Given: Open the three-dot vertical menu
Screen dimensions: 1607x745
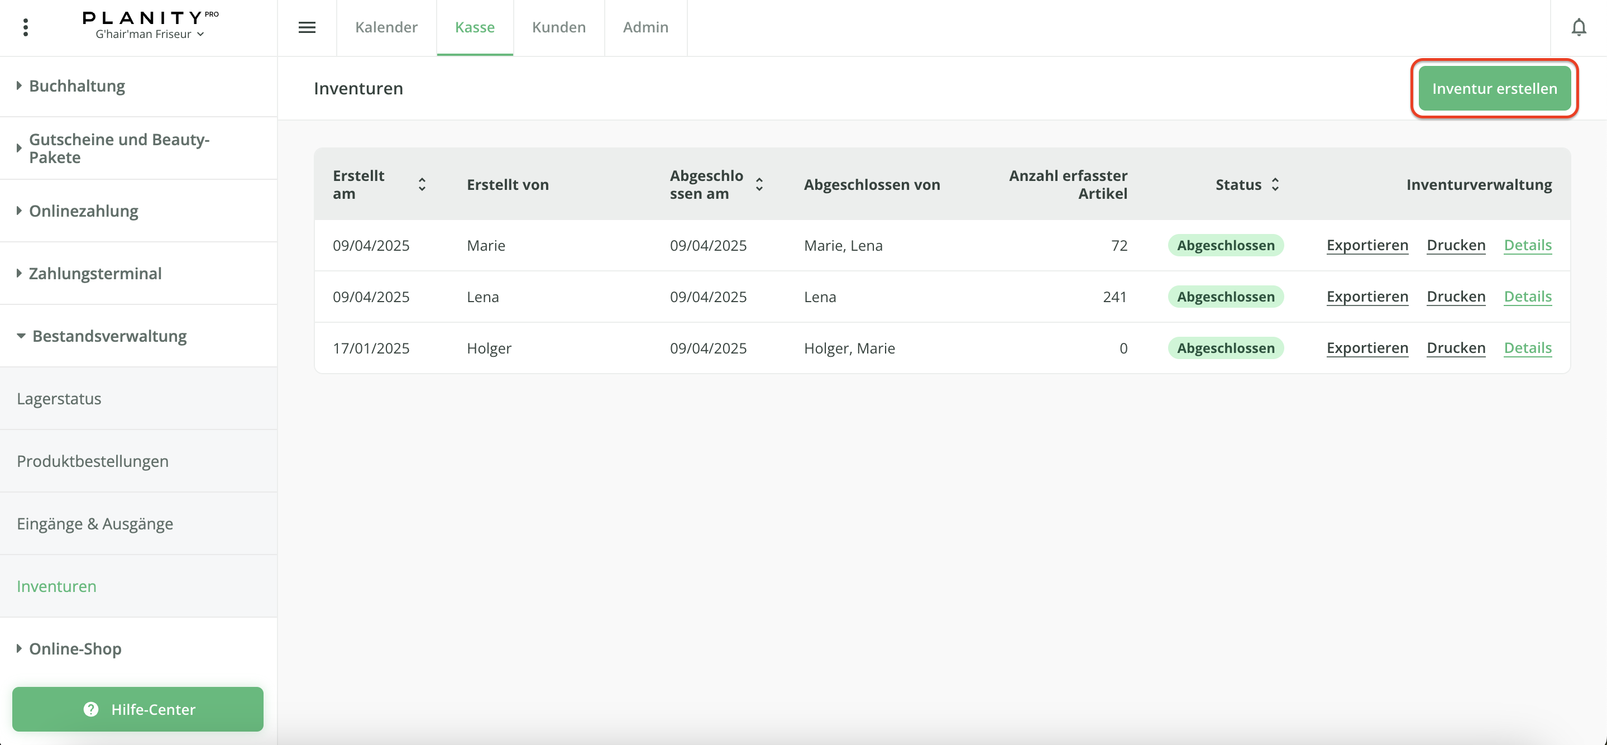Looking at the screenshot, I should [26, 27].
